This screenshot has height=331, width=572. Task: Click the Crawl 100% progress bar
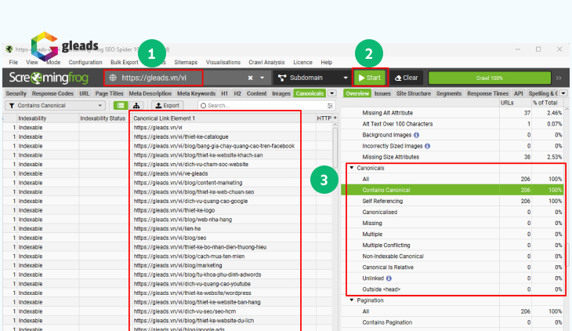[x=490, y=78]
